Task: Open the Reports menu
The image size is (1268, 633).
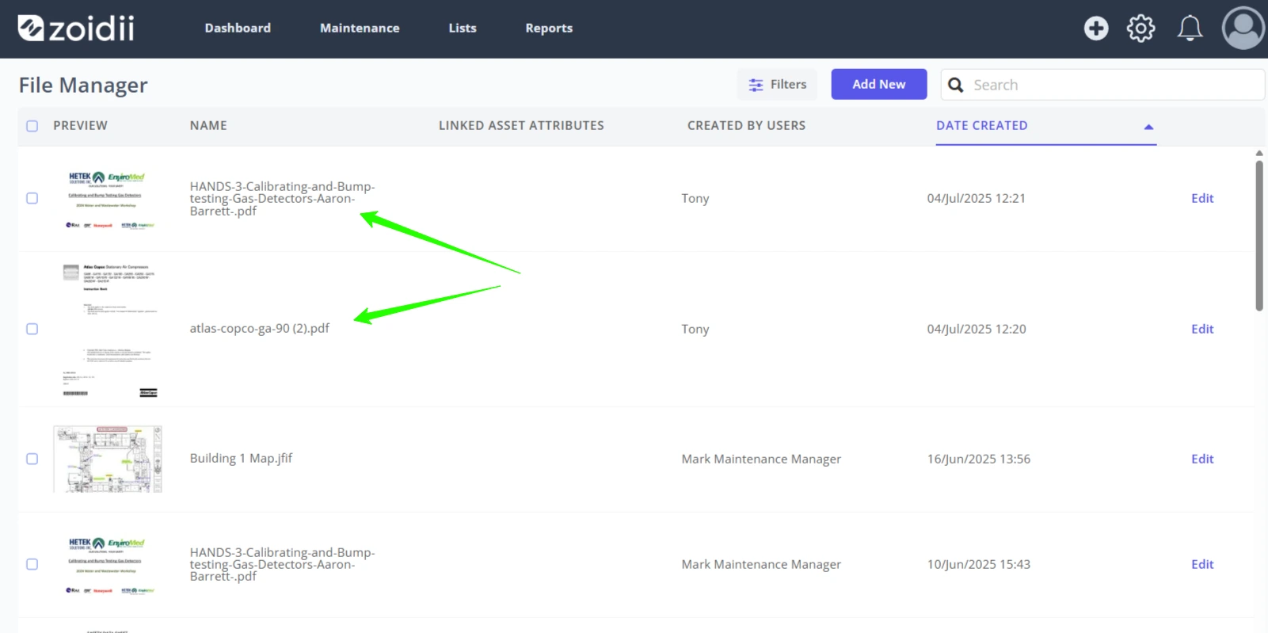Action: coord(549,28)
